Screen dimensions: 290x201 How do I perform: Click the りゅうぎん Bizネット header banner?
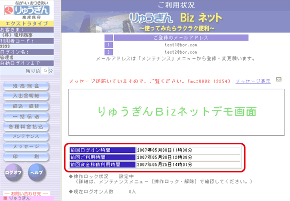click(x=175, y=22)
